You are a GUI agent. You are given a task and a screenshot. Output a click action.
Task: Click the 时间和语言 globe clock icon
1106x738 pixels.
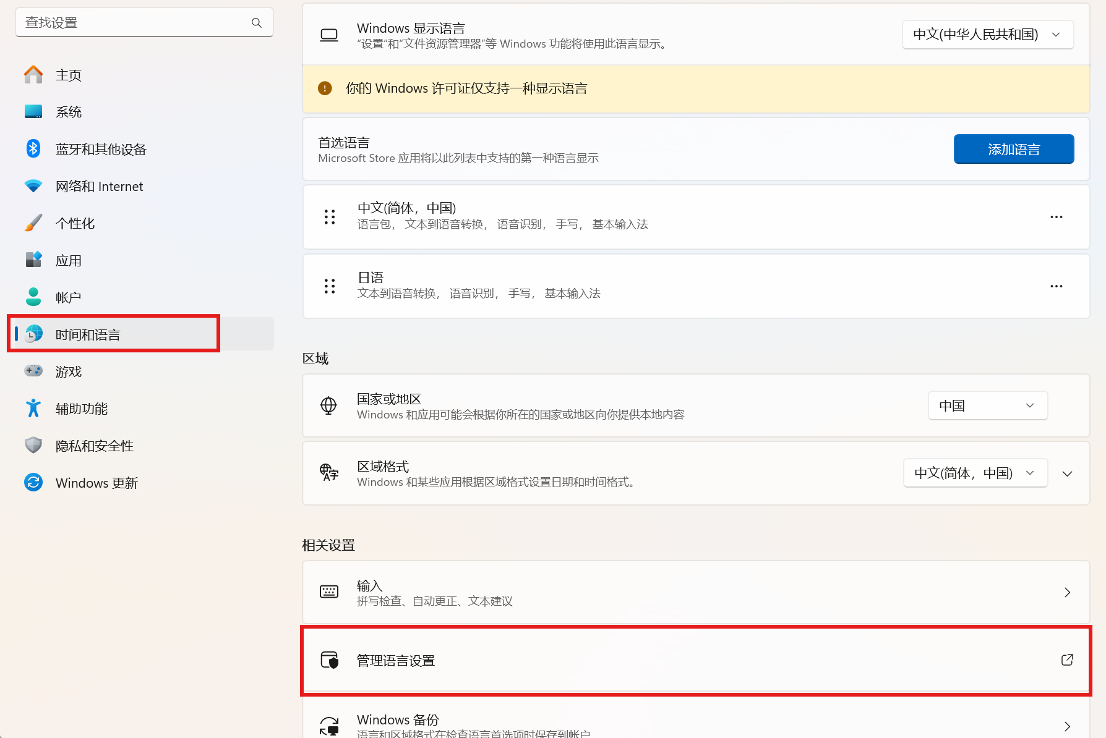(33, 334)
